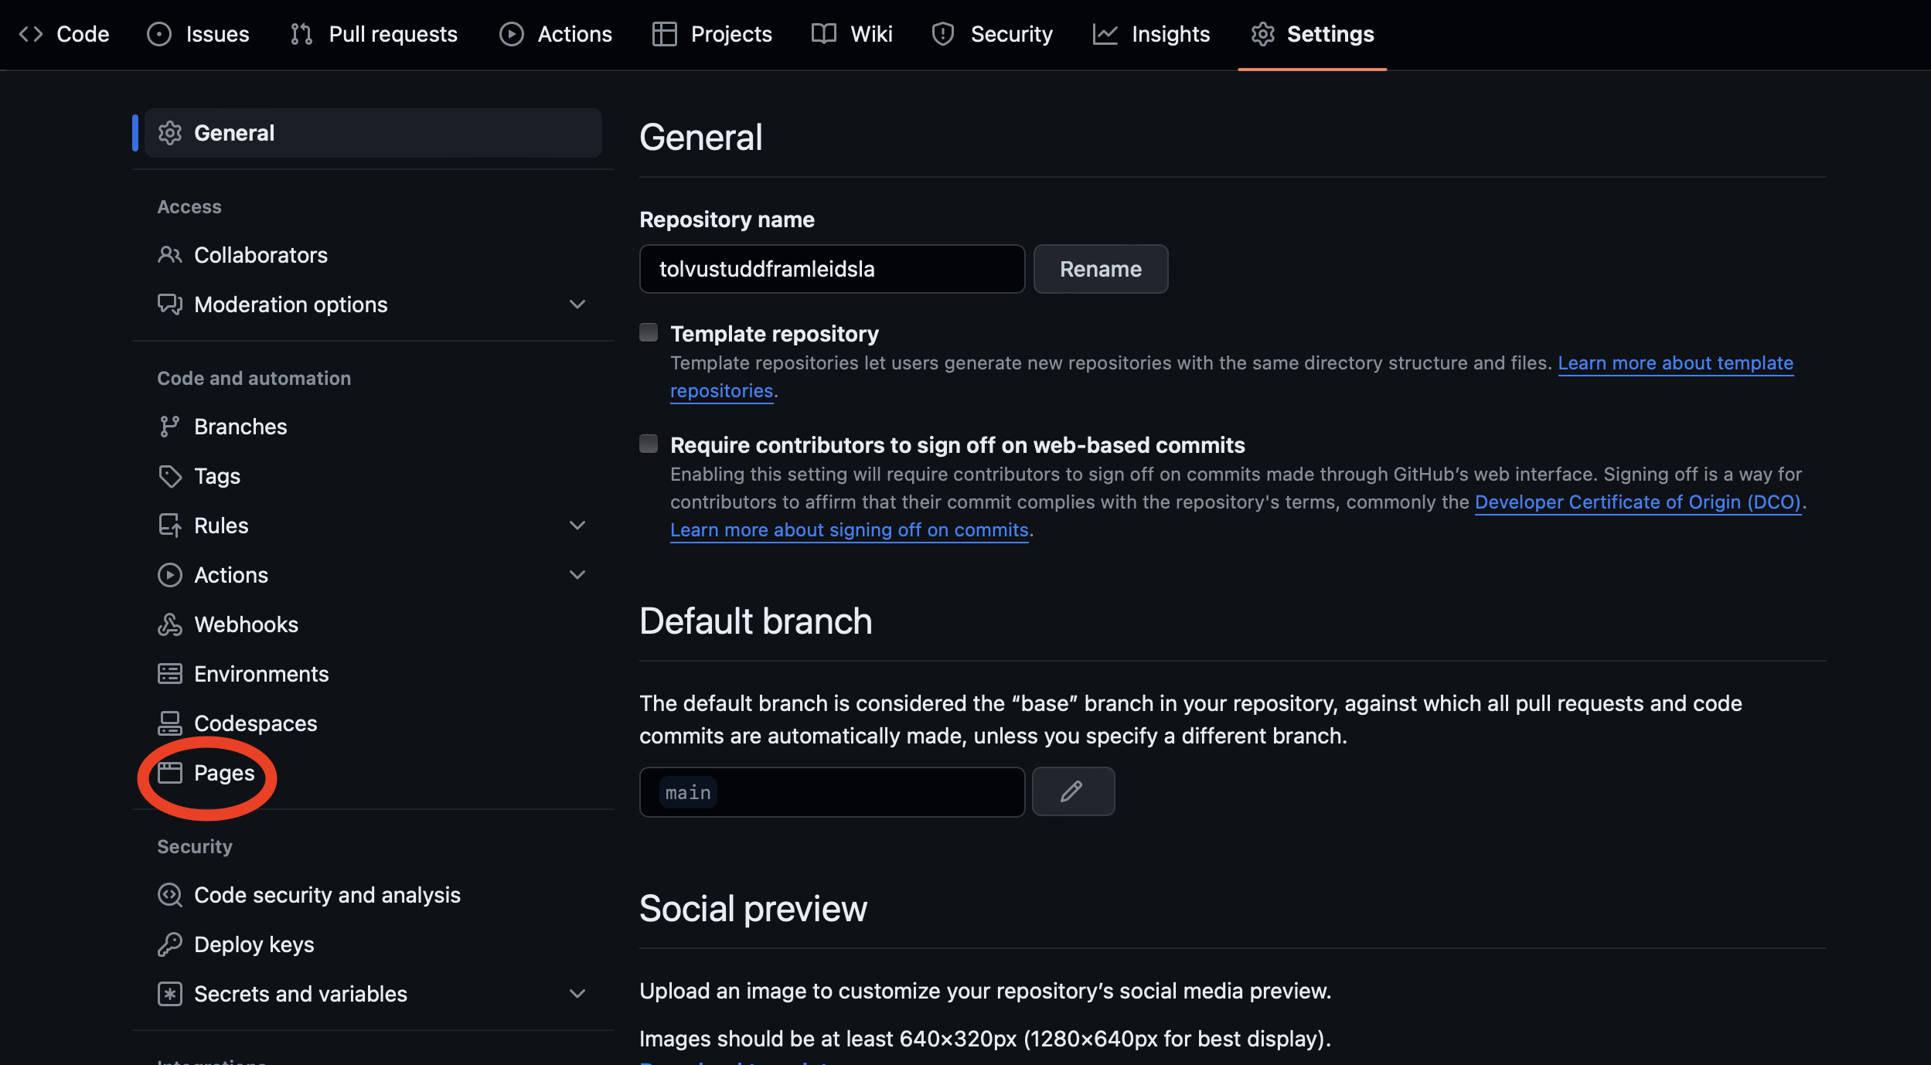Click the pencil edit default branch button

click(x=1073, y=791)
